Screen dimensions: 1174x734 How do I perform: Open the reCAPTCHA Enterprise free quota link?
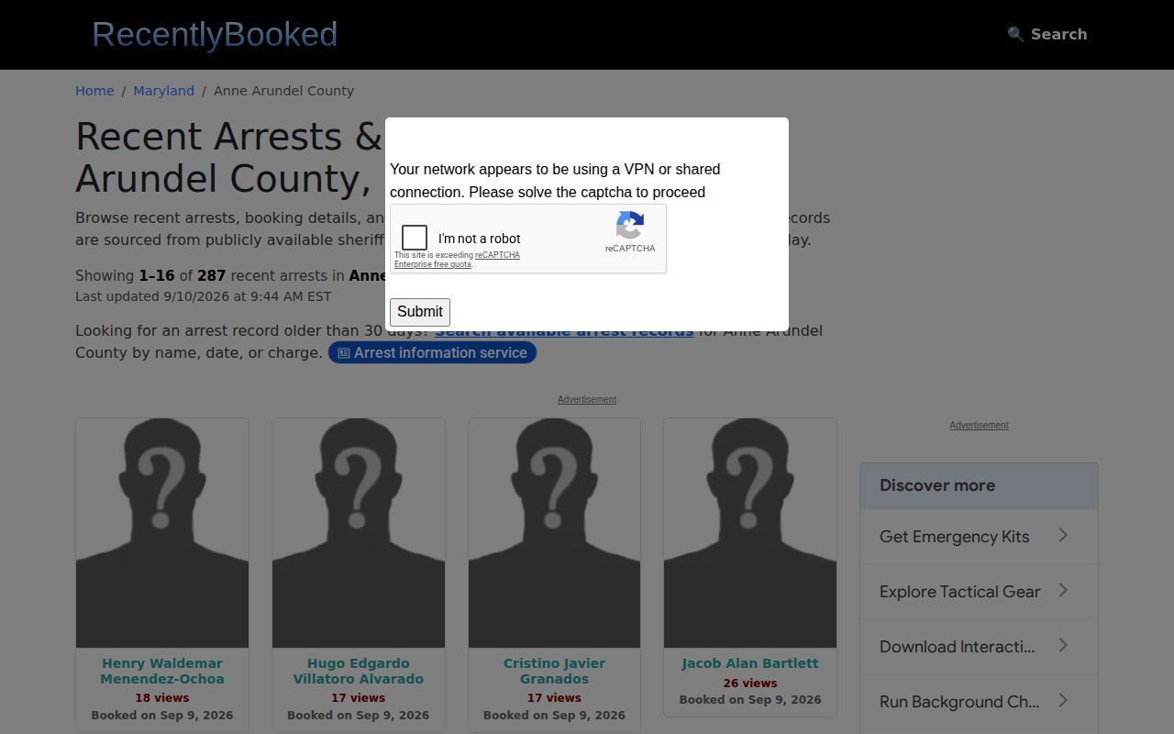457,260
